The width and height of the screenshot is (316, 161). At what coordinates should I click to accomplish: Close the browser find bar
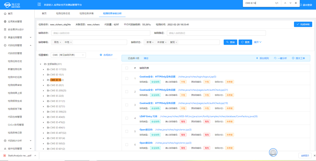[296, 3]
